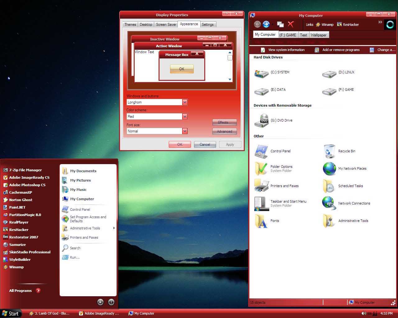Click Cancel in Display Properties
Viewport: 398px width, 318px height.
click(205, 145)
